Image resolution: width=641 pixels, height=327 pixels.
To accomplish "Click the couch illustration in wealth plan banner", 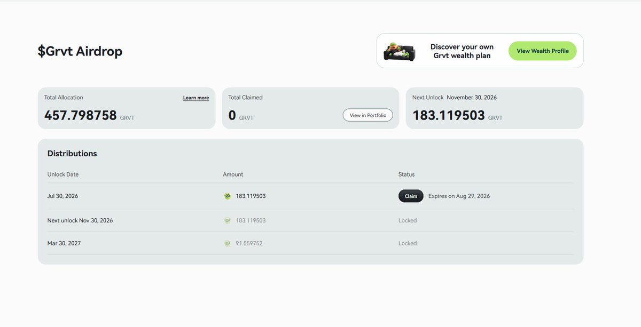I will pos(400,51).
